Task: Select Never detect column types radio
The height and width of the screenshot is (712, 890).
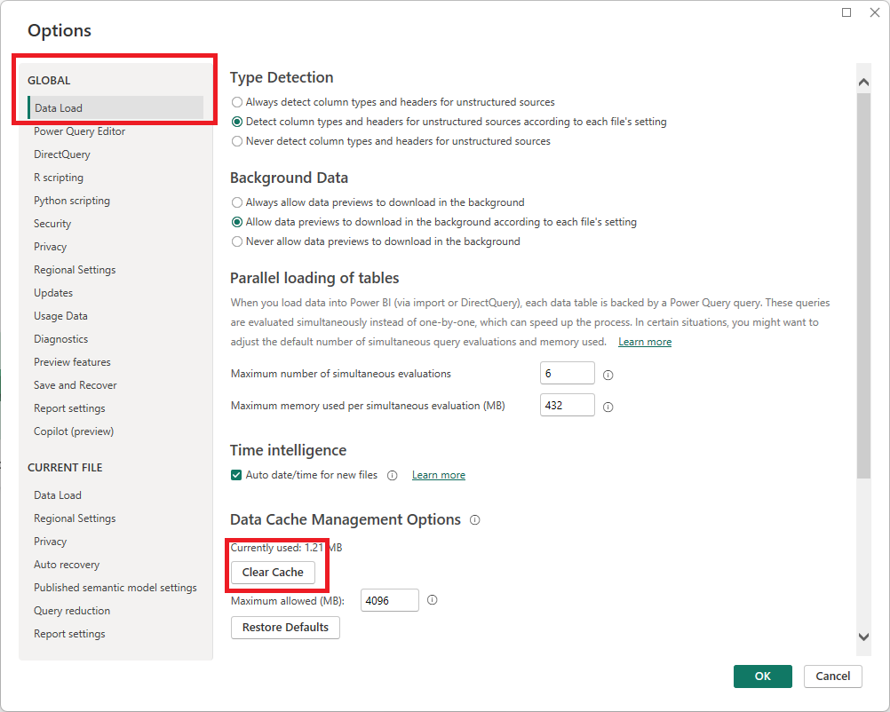Action: point(237,141)
